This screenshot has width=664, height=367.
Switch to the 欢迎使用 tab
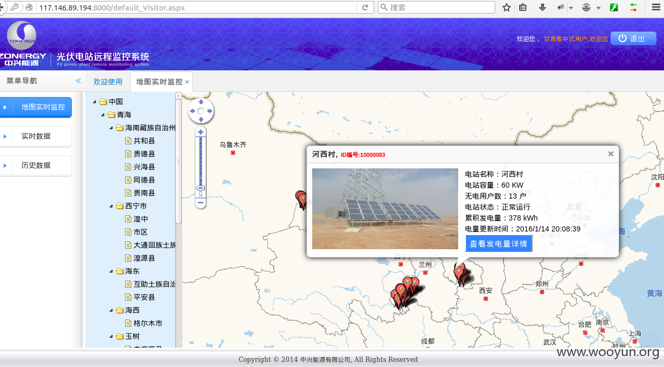coord(108,82)
